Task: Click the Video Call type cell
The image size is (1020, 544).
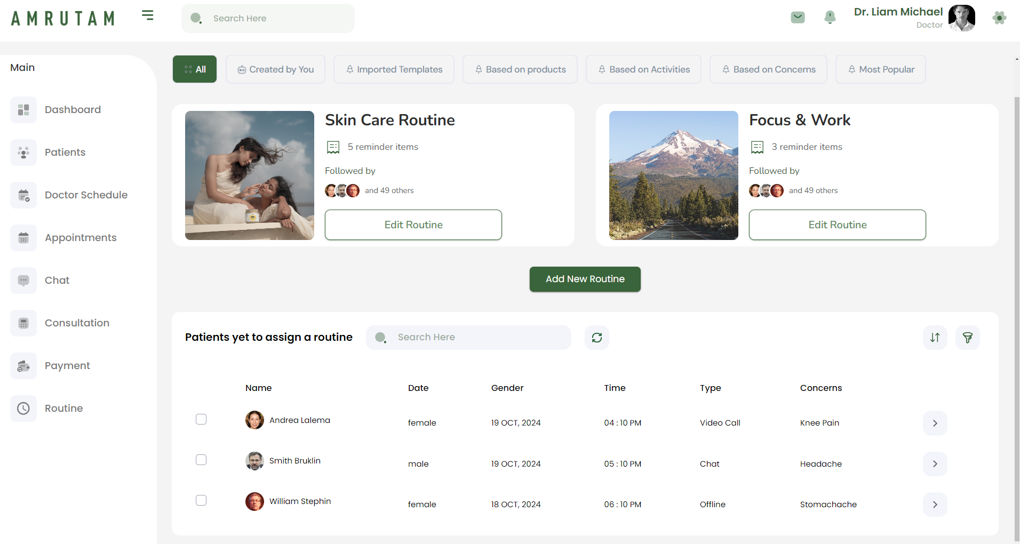Action: pyautogui.click(x=720, y=423)
